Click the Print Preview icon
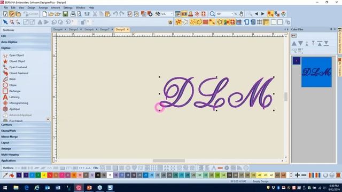 click(80, 14)
